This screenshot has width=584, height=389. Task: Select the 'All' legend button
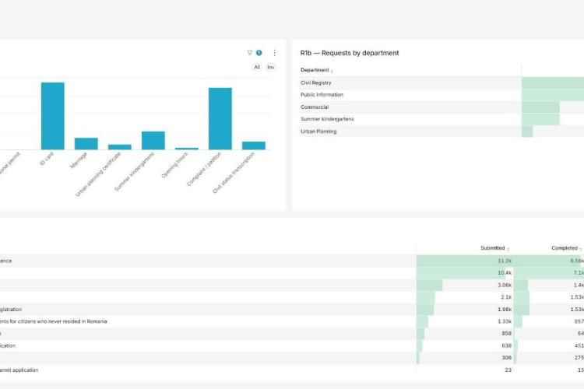point(257,67)
